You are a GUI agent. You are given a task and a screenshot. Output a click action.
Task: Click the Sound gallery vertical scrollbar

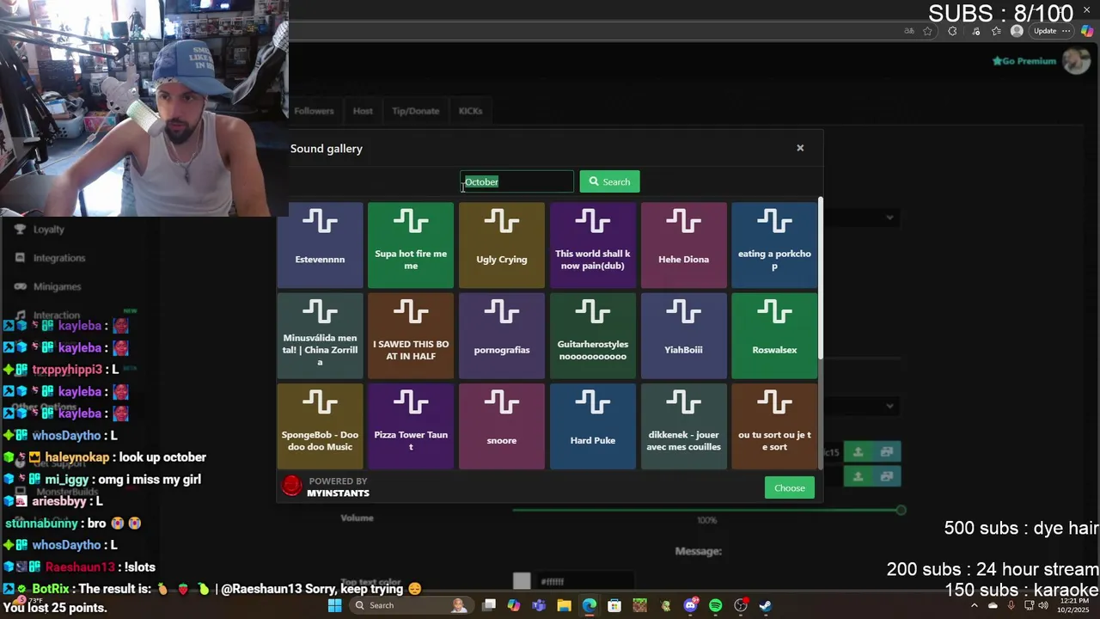coord(821,279)
